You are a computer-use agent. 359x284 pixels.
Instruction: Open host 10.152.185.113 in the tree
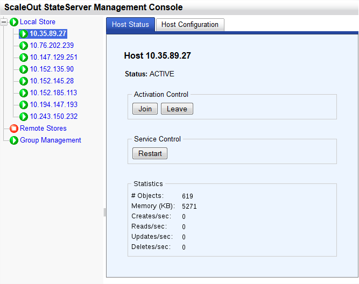click(53, 93)
